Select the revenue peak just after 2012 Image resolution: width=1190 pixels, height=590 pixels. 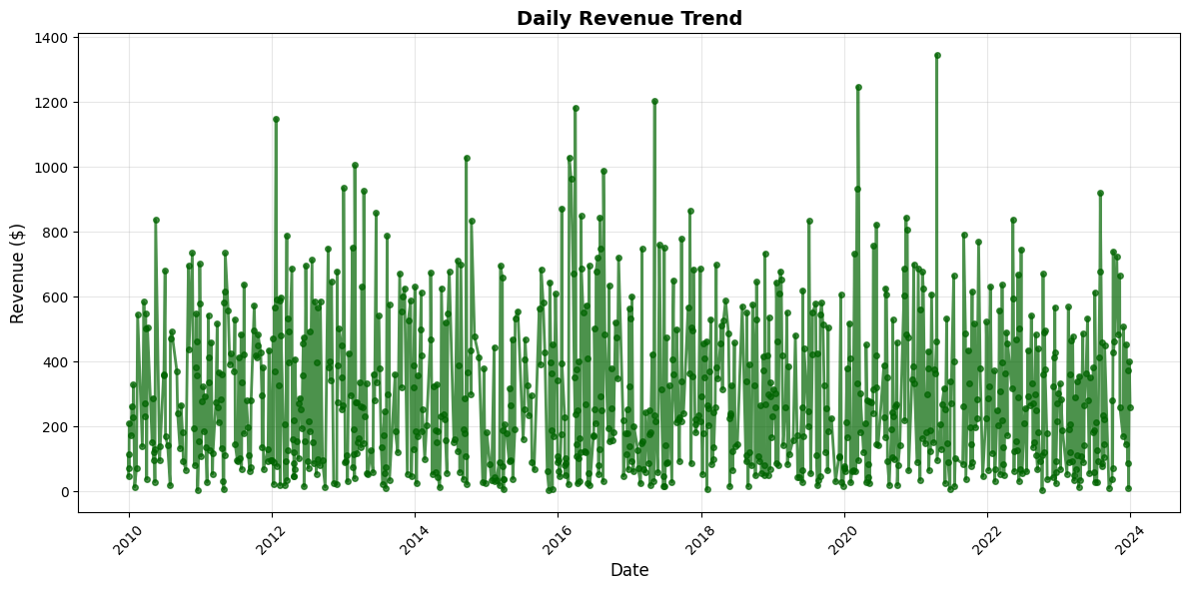pos(276,120)
